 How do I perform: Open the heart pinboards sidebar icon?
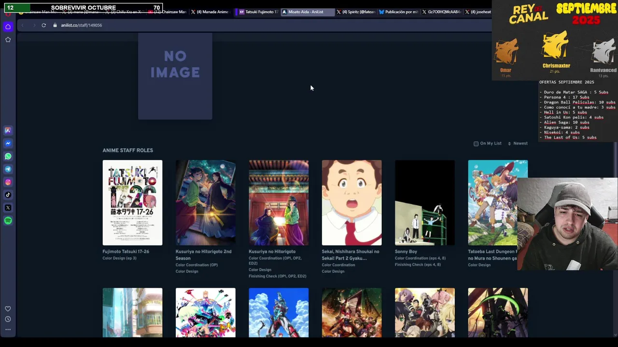(8, 308)
